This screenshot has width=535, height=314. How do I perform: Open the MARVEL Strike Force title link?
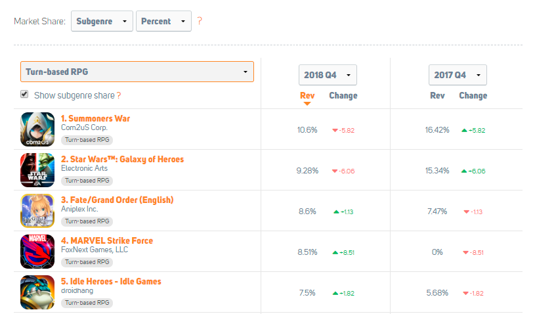(x=106, y=240)
